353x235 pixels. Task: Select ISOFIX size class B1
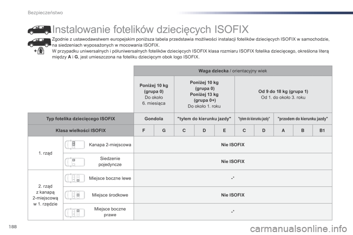click(x=322, y=130)
